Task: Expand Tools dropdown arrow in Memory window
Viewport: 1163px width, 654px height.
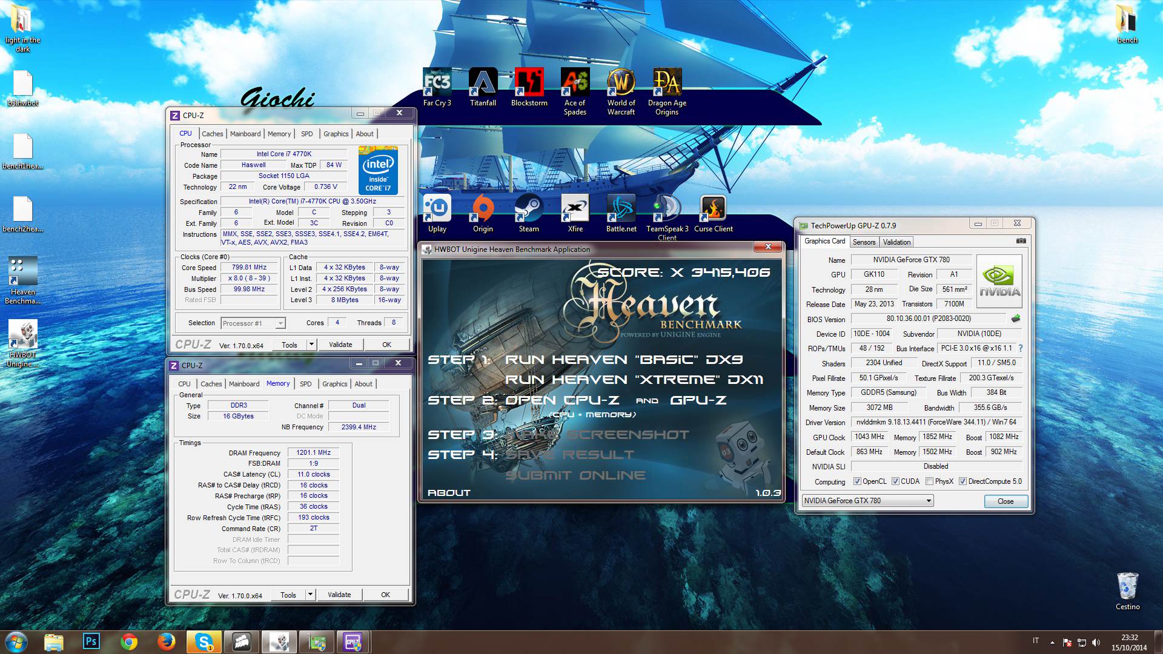Action: pos(310,595)
